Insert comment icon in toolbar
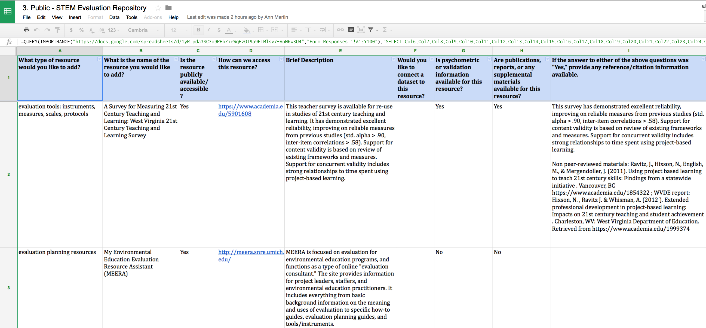Image resolution: width=706 pixels, height=328 pixels. point(351,30)
